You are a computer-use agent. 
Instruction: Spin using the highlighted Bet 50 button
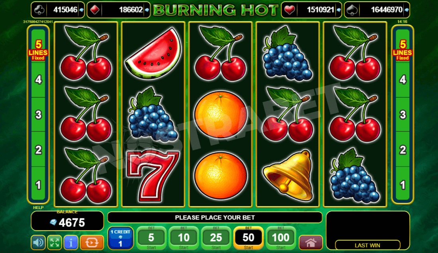tap(248, 238)
